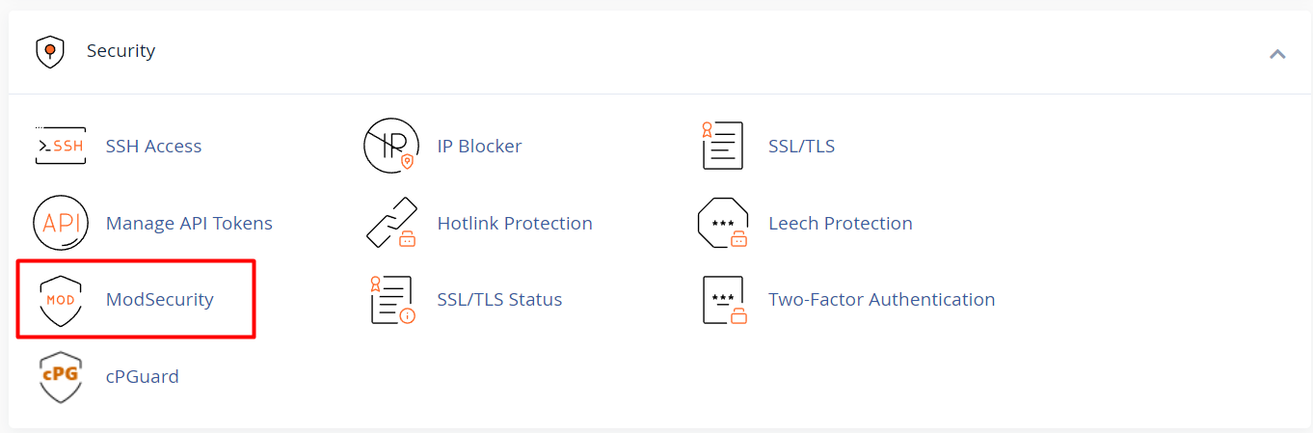Image resolution: width=1313 pixels, height=433 pixels.
Task: Open the cPGuard text link
Action: (x=143, y=377)
